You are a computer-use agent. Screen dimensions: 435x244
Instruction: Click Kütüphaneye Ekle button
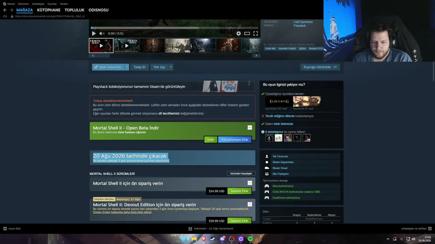point(234,140)
